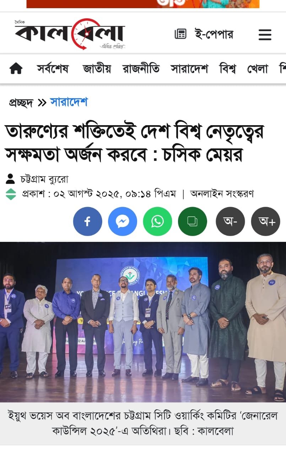The height and width of the screenshot is (454, 286).
Task: Navigate to খেলা section
Action: (258, 68)
